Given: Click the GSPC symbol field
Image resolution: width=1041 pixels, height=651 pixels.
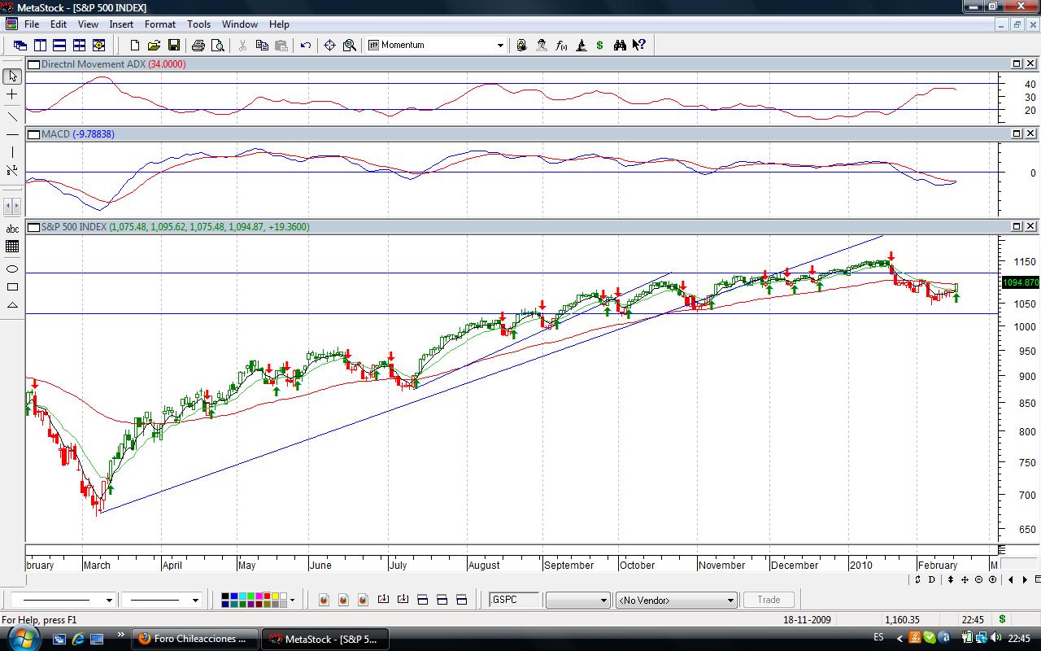Looking at the screenshot, I should [x=514, y=600].
